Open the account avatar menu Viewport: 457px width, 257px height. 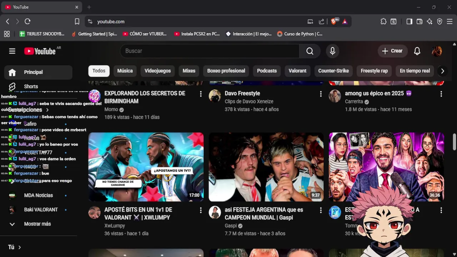click(x=437, y=51)
